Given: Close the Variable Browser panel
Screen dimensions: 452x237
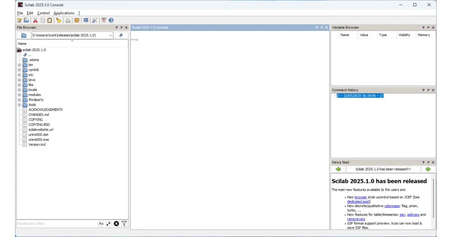Looking at the screenshot, I should coord(433,27).
